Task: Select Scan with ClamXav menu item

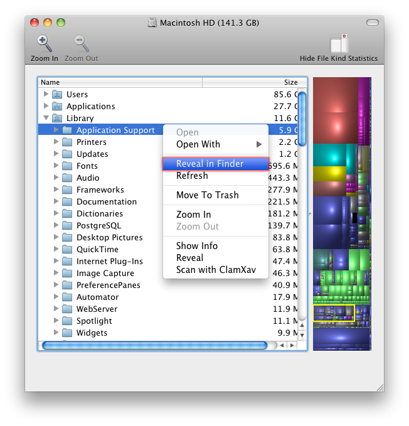Action: (x=216, y=270)
